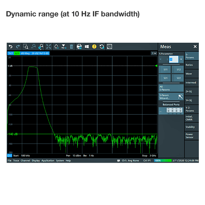The height and width of the screenshot is (205, 205).
Task: Click the Start 100 kHz value
Action: coord(22,155)
